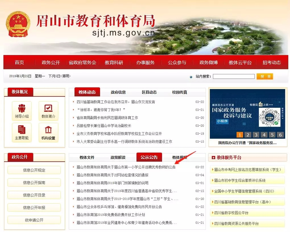Switch banner to slide 2
This screenshot has width=290, height=232.
pos(248,135)
